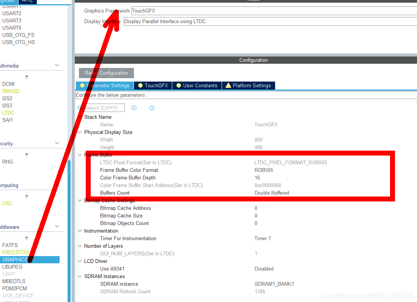Select the USB_DEVICE entry

pyautogui.click(x=18, y=296)
